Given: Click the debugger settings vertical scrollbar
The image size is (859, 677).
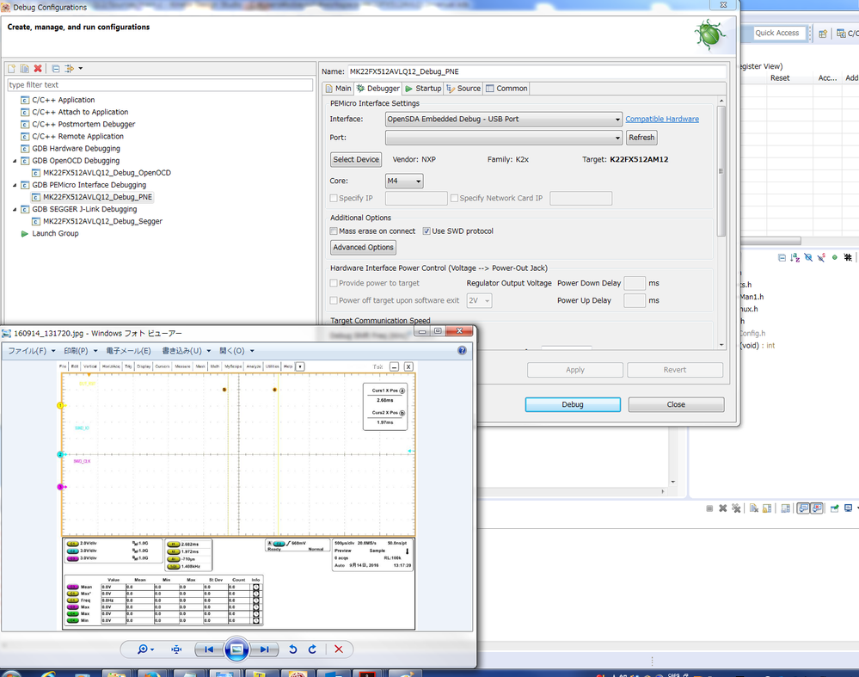Looking at the screenshot, I should point(721,171).
